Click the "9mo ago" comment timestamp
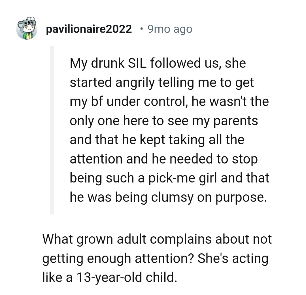Image resolution: width=306 pixels, height=295 pixels. [x=170, y=29]
